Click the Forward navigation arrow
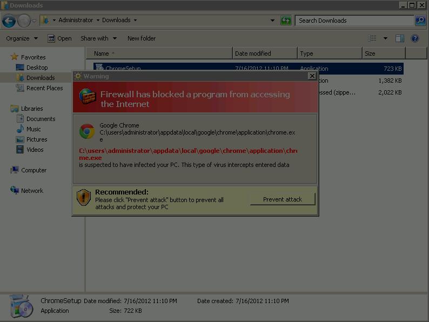 tap(24, 21)
